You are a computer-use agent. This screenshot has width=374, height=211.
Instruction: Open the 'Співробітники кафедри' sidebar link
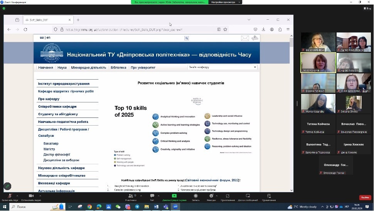[57, 107]
